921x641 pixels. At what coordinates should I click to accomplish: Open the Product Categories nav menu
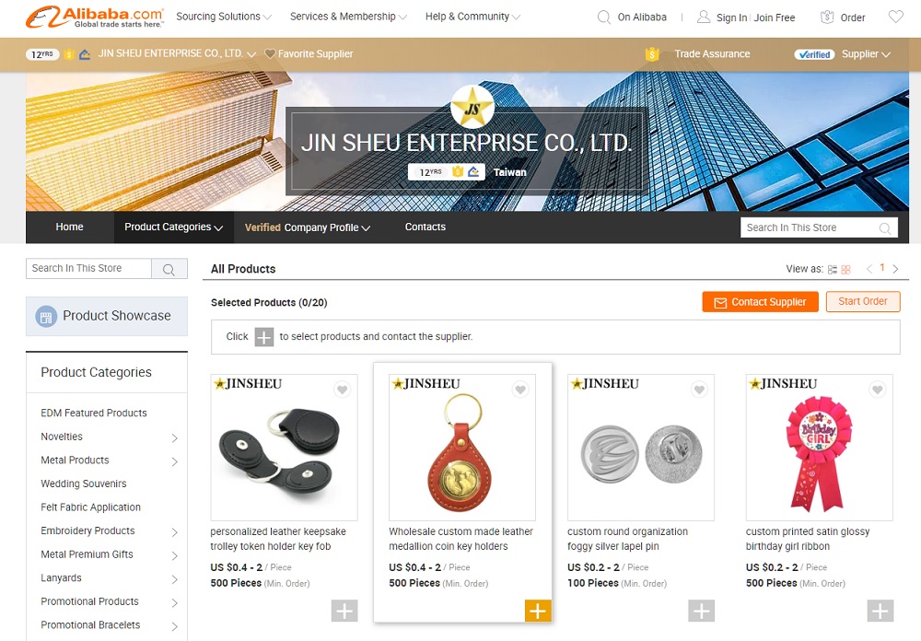point(173,227)
